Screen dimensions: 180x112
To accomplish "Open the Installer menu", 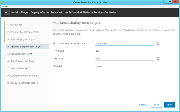I will pos(5,6).
